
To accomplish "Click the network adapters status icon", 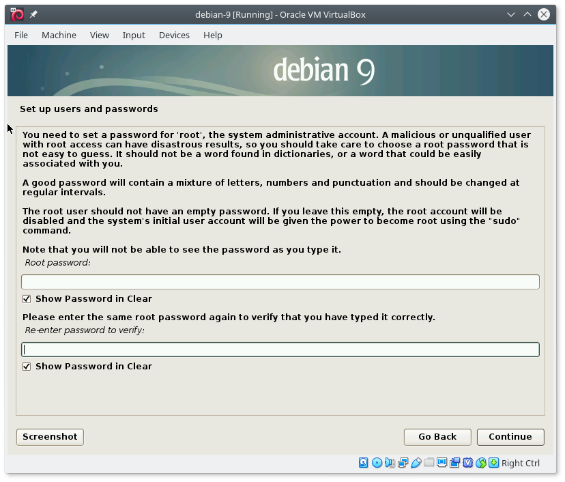I will (403, 463).
